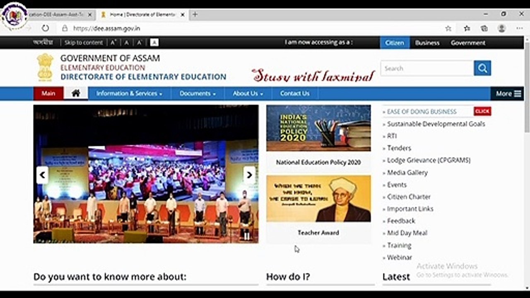Select the Citizen access mode
This screenshot has height=298, width=530.
pos(395,43)
